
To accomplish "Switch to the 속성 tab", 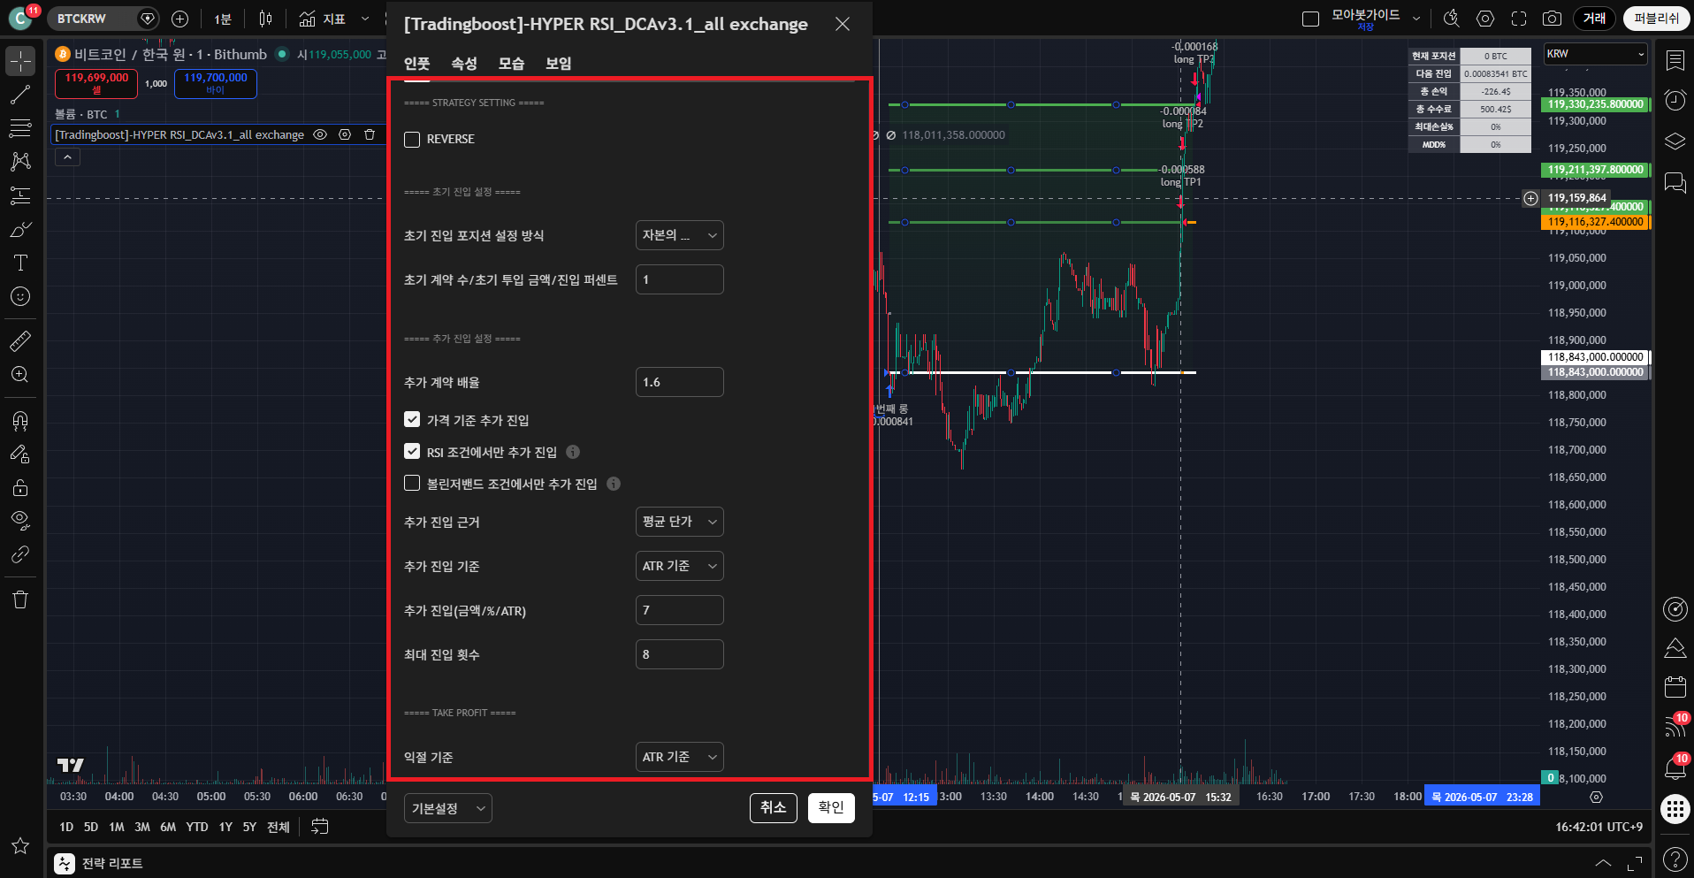I will tap(464, 64).
